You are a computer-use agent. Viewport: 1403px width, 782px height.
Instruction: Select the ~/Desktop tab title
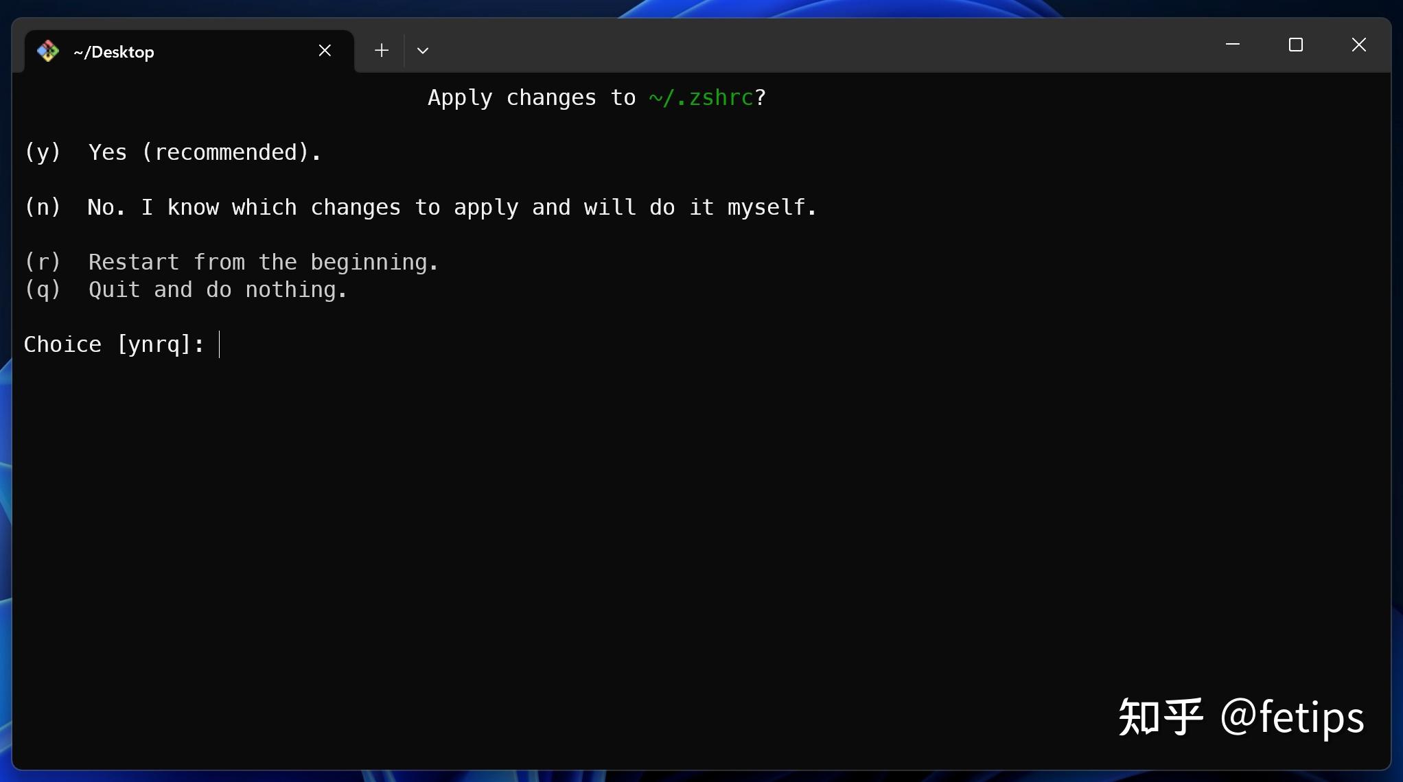coord(114,52)
